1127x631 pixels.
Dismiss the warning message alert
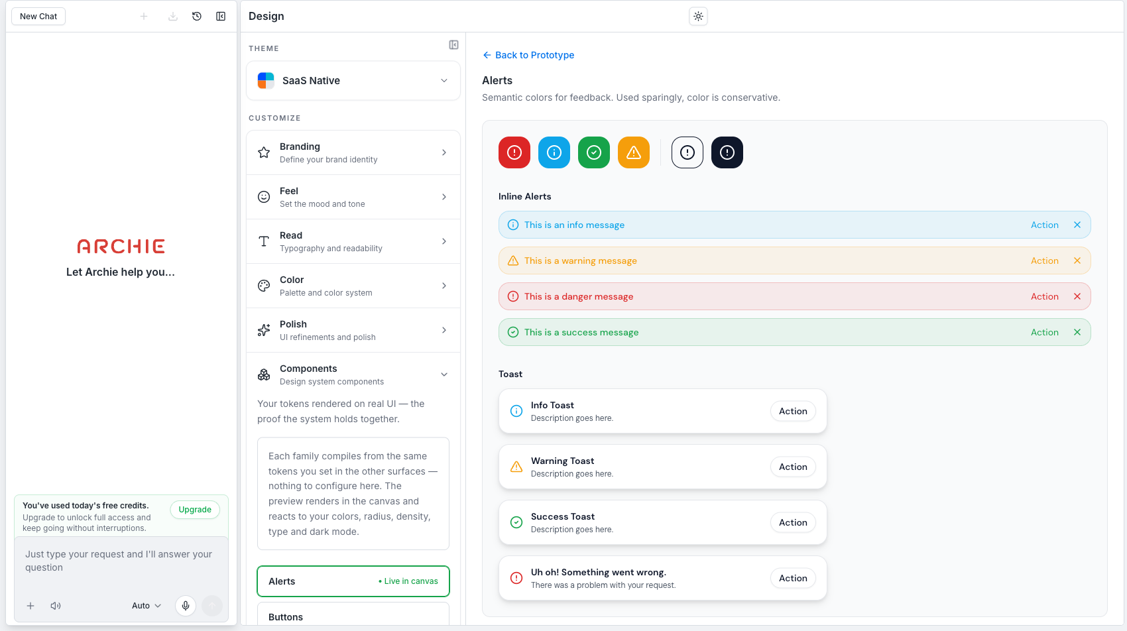pos(1077,260)
